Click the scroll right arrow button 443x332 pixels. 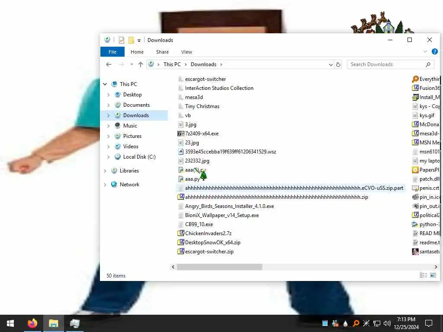(x=436, y=267)
